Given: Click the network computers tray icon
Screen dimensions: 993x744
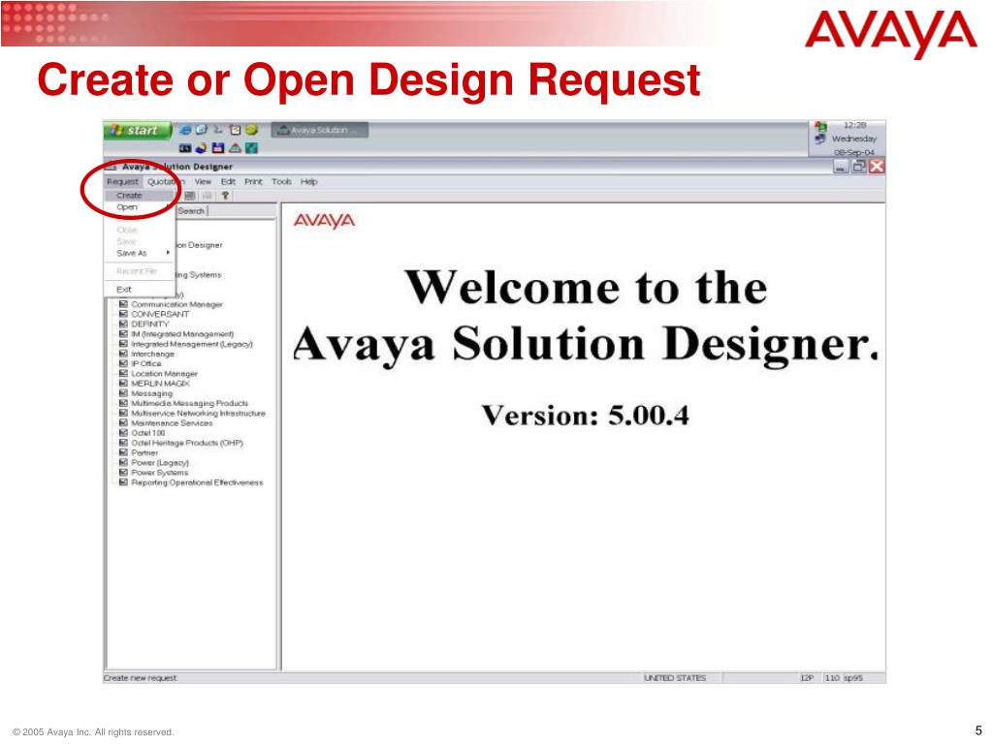Looking at the screenshot, I should (x=820, y=139).
